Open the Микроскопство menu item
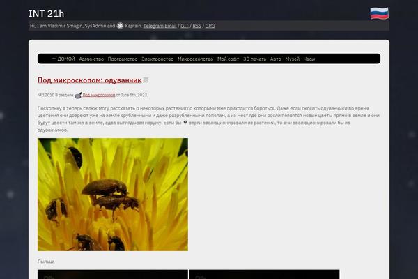Viewport: 418px width, 279px height. tap(195, 59)
